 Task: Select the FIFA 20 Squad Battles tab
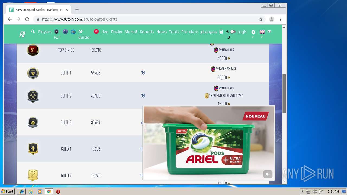[39, 10]
